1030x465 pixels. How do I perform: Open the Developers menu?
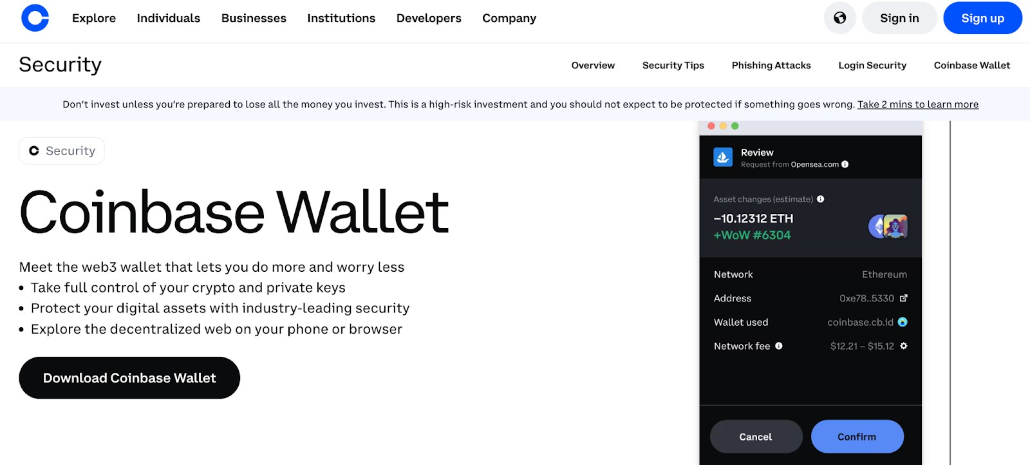point(429,18)
